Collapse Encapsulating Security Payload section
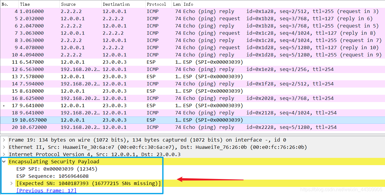 point(4,162)
